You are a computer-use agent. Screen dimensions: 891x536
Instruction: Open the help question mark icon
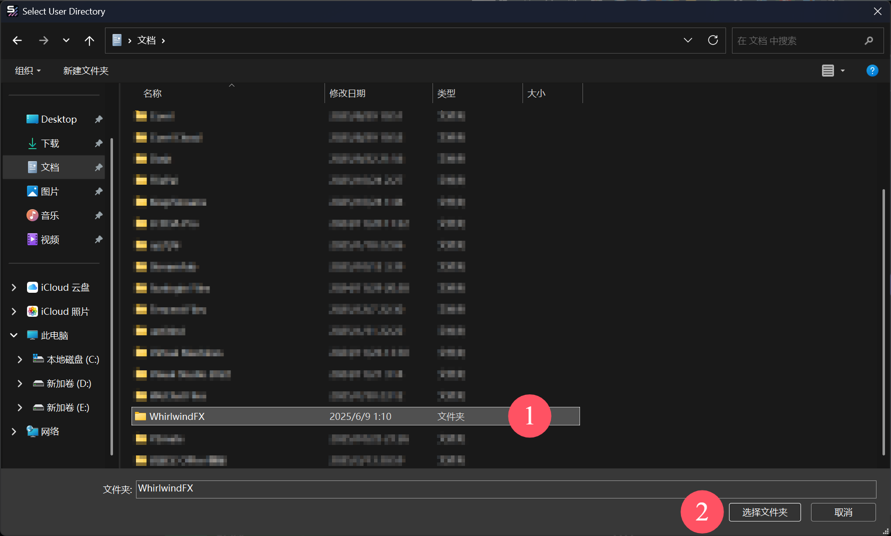point(872,71)
